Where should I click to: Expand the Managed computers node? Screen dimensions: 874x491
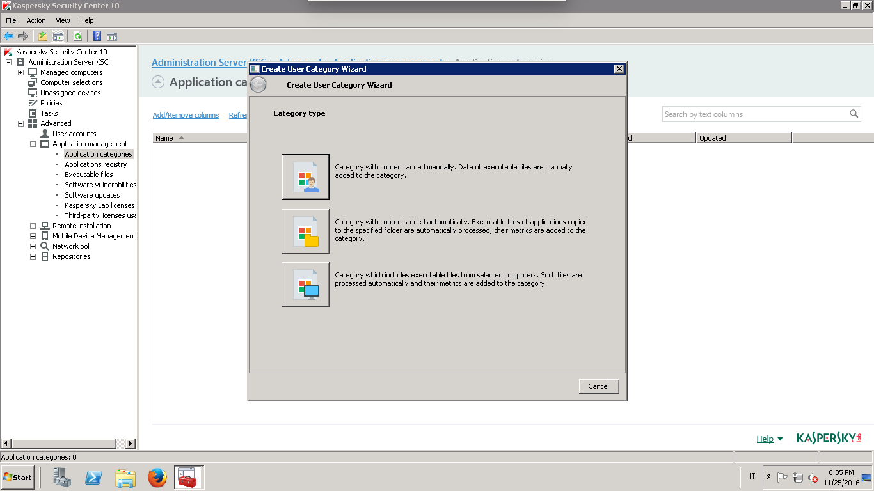point(21,72)
